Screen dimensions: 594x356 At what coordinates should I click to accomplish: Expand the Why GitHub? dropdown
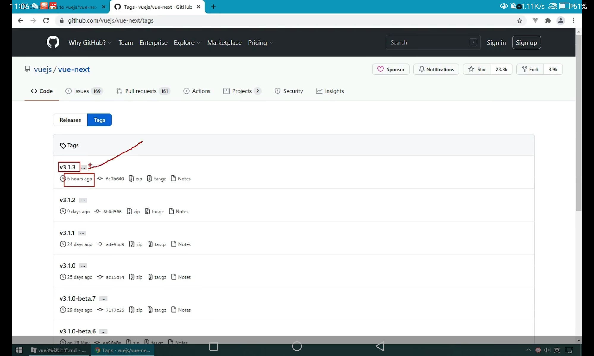click(x=90, y=42)
